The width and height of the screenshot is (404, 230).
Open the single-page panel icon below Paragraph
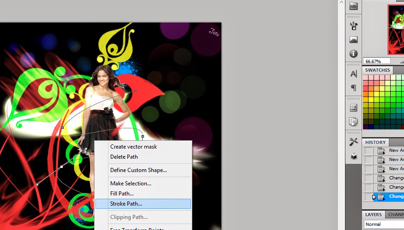point(353,108)
